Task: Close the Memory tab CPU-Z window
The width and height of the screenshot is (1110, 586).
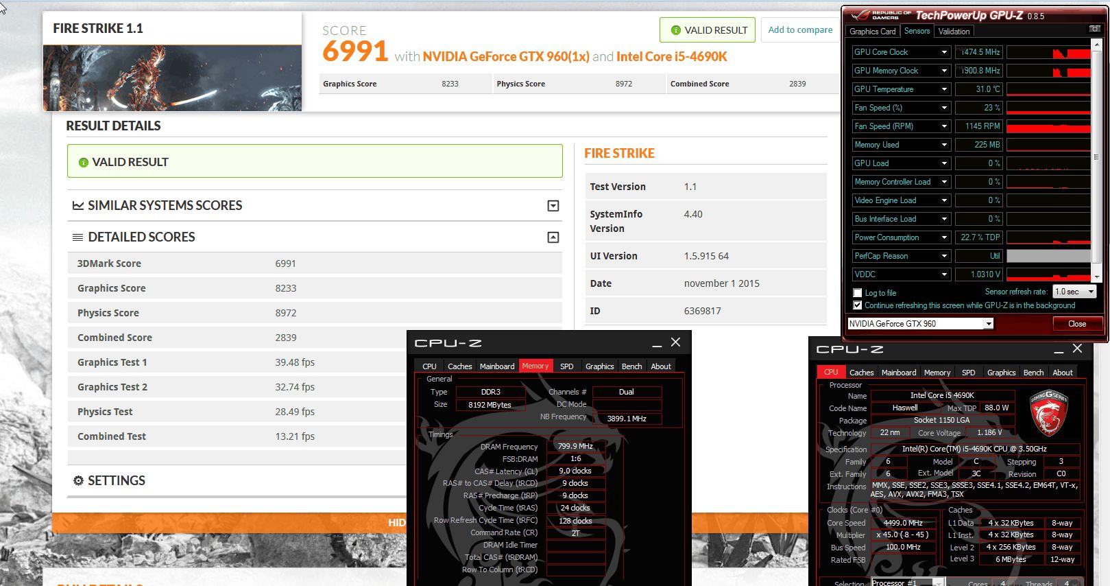Action: 675,342
